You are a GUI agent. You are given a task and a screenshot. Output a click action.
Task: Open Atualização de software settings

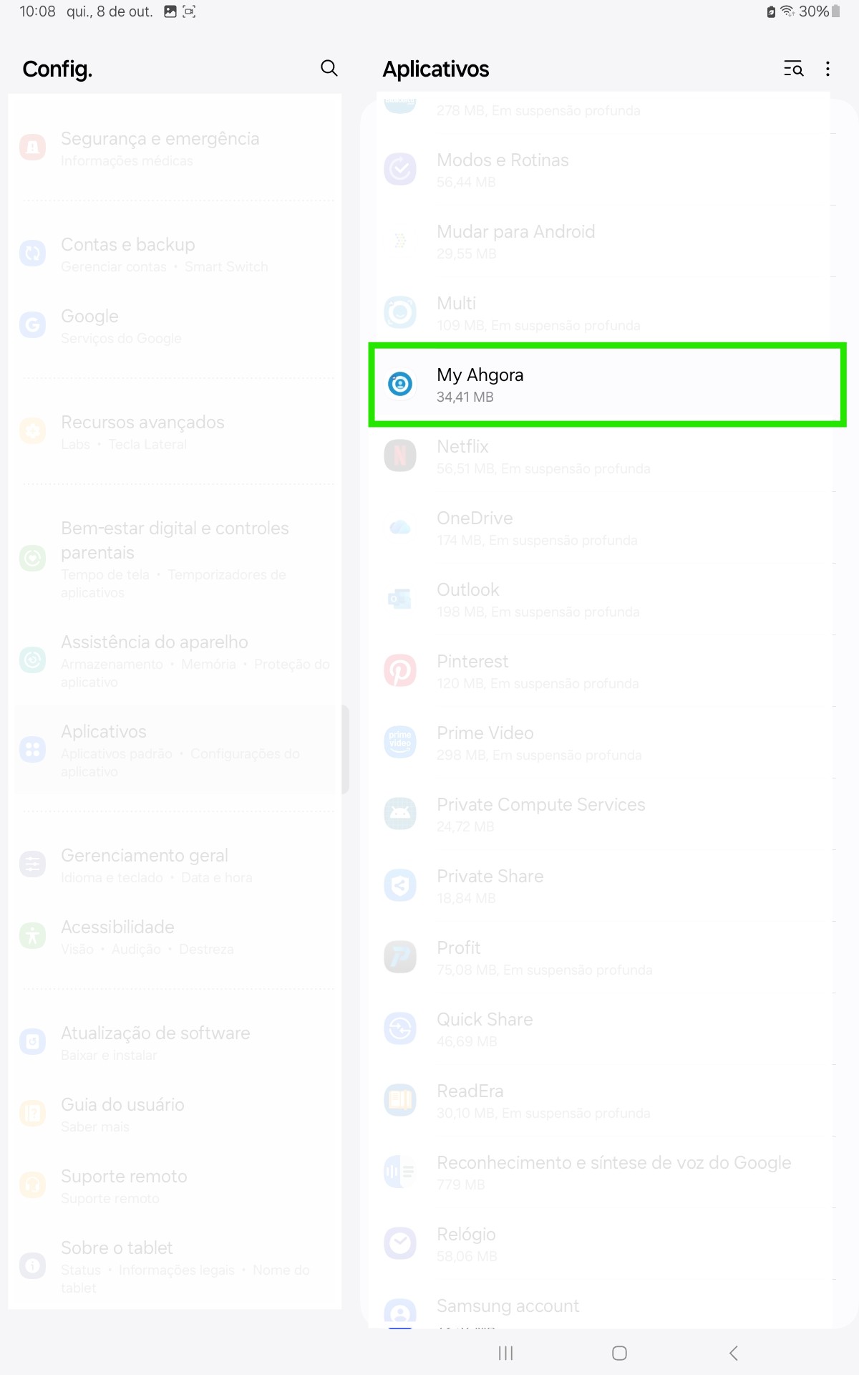[175, 1043]
